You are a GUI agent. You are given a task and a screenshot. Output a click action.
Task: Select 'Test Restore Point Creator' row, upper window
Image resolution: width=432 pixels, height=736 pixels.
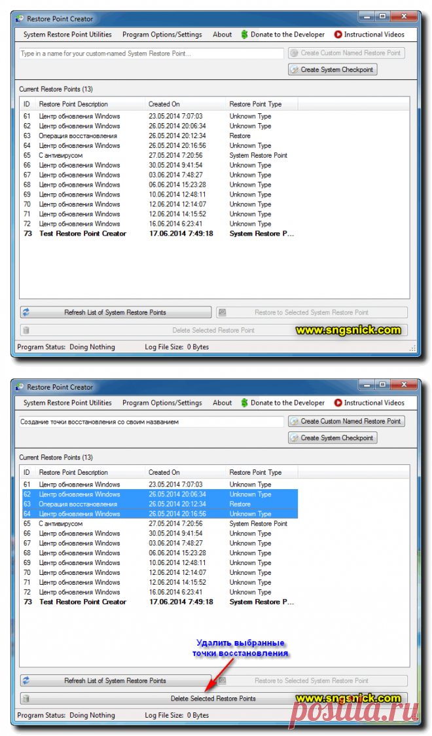pos(160,233)
